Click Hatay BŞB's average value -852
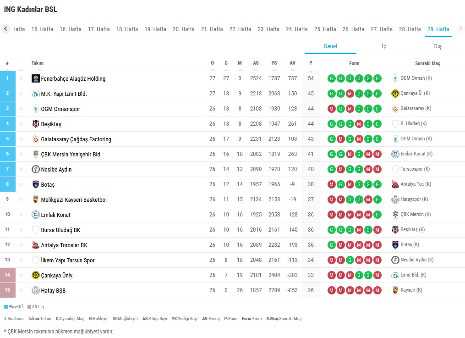Screen dimensions: 465x338 point(292,290)
